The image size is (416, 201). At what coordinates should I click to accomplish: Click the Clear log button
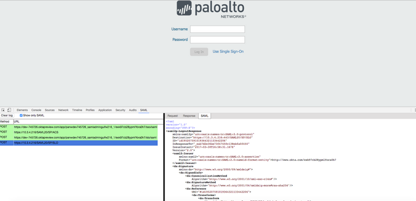tap(7, 116)
